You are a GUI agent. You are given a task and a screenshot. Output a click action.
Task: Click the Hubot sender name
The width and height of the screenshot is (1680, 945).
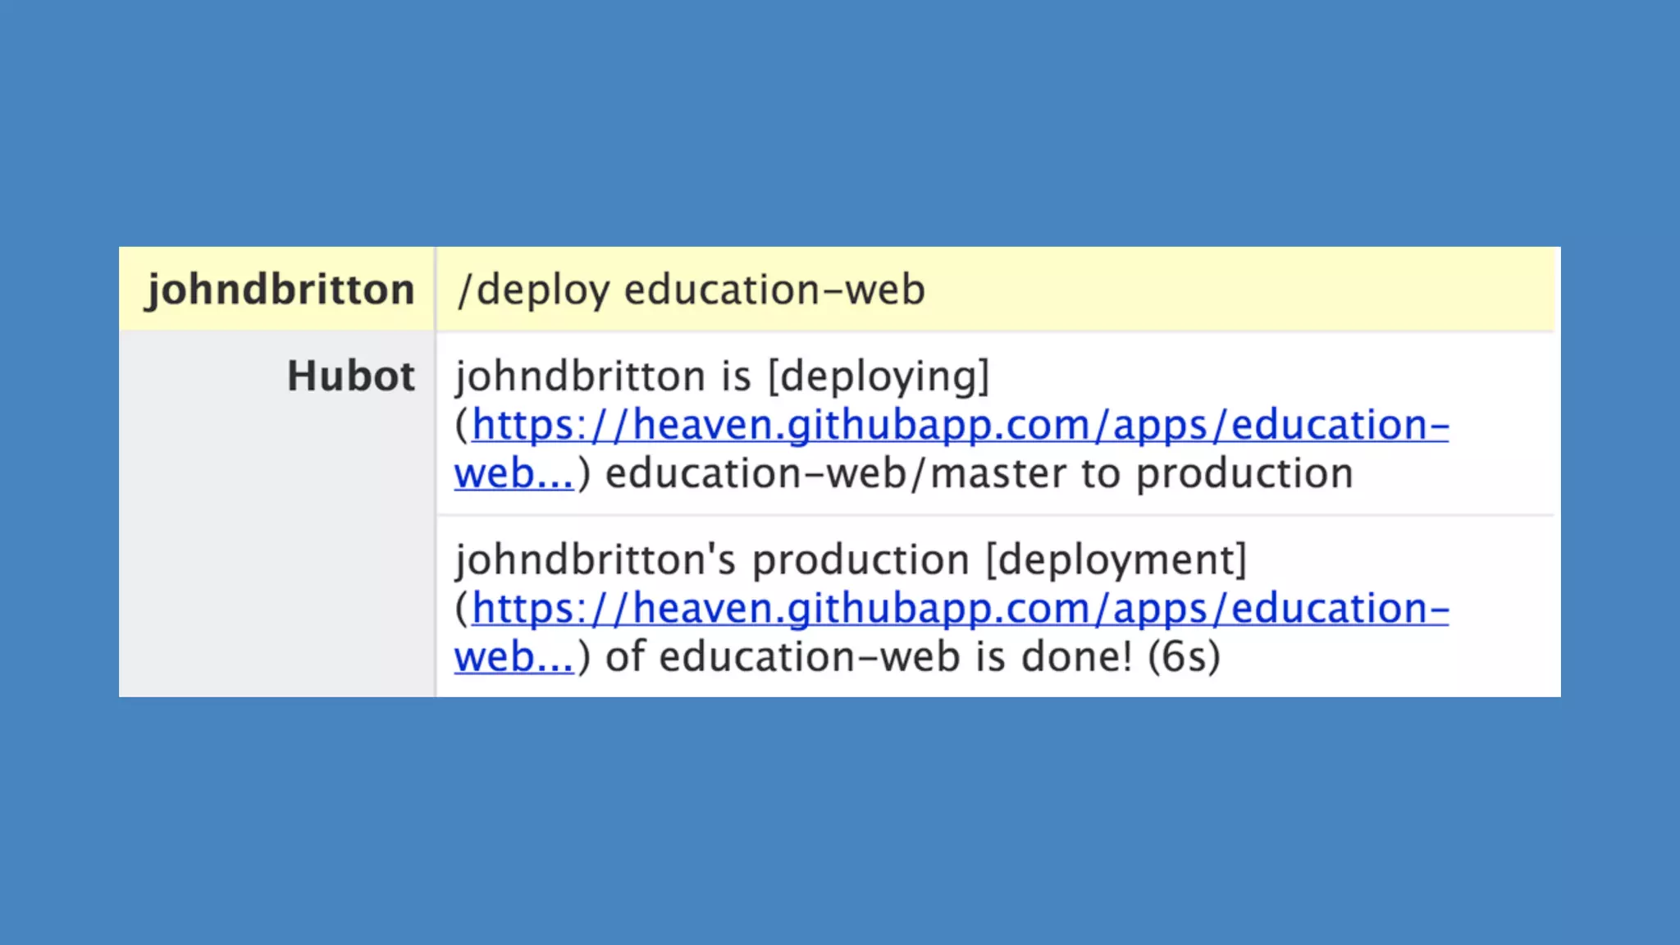click(350, 377)
